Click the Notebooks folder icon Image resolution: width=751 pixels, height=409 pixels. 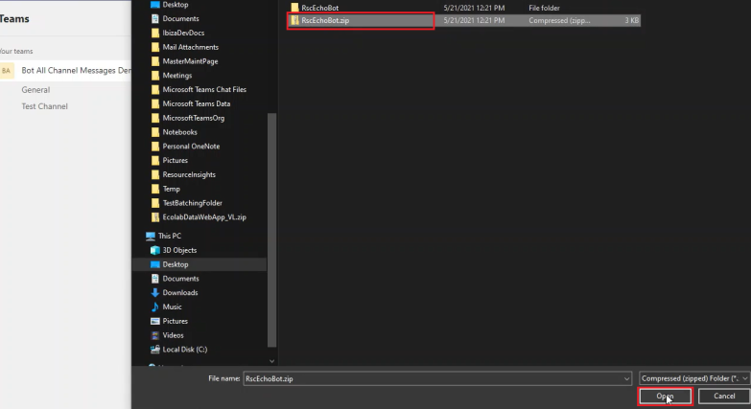point(154,132)
